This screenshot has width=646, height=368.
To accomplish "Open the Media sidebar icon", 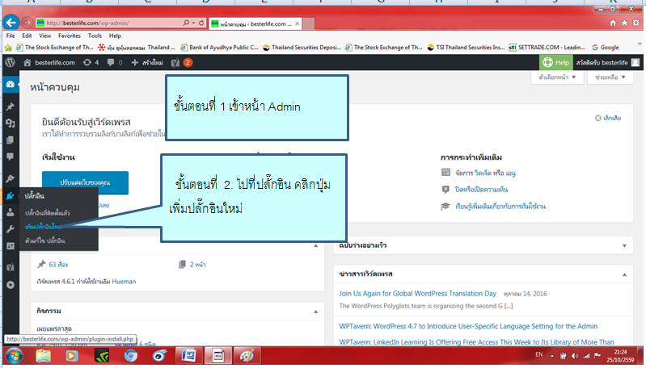I will pyautogui.click(x=11, y=123).
